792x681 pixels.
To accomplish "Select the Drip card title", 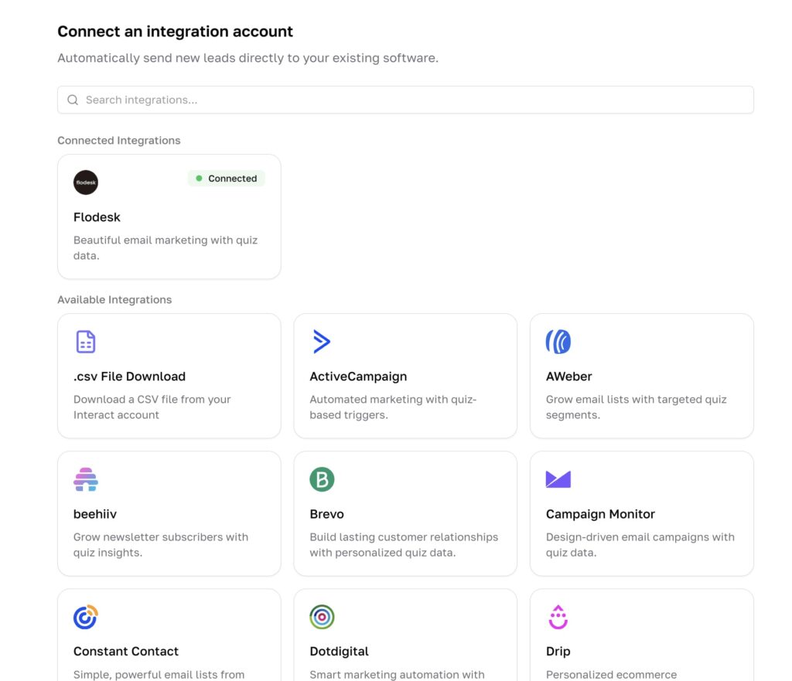I will tap(558, 651).
